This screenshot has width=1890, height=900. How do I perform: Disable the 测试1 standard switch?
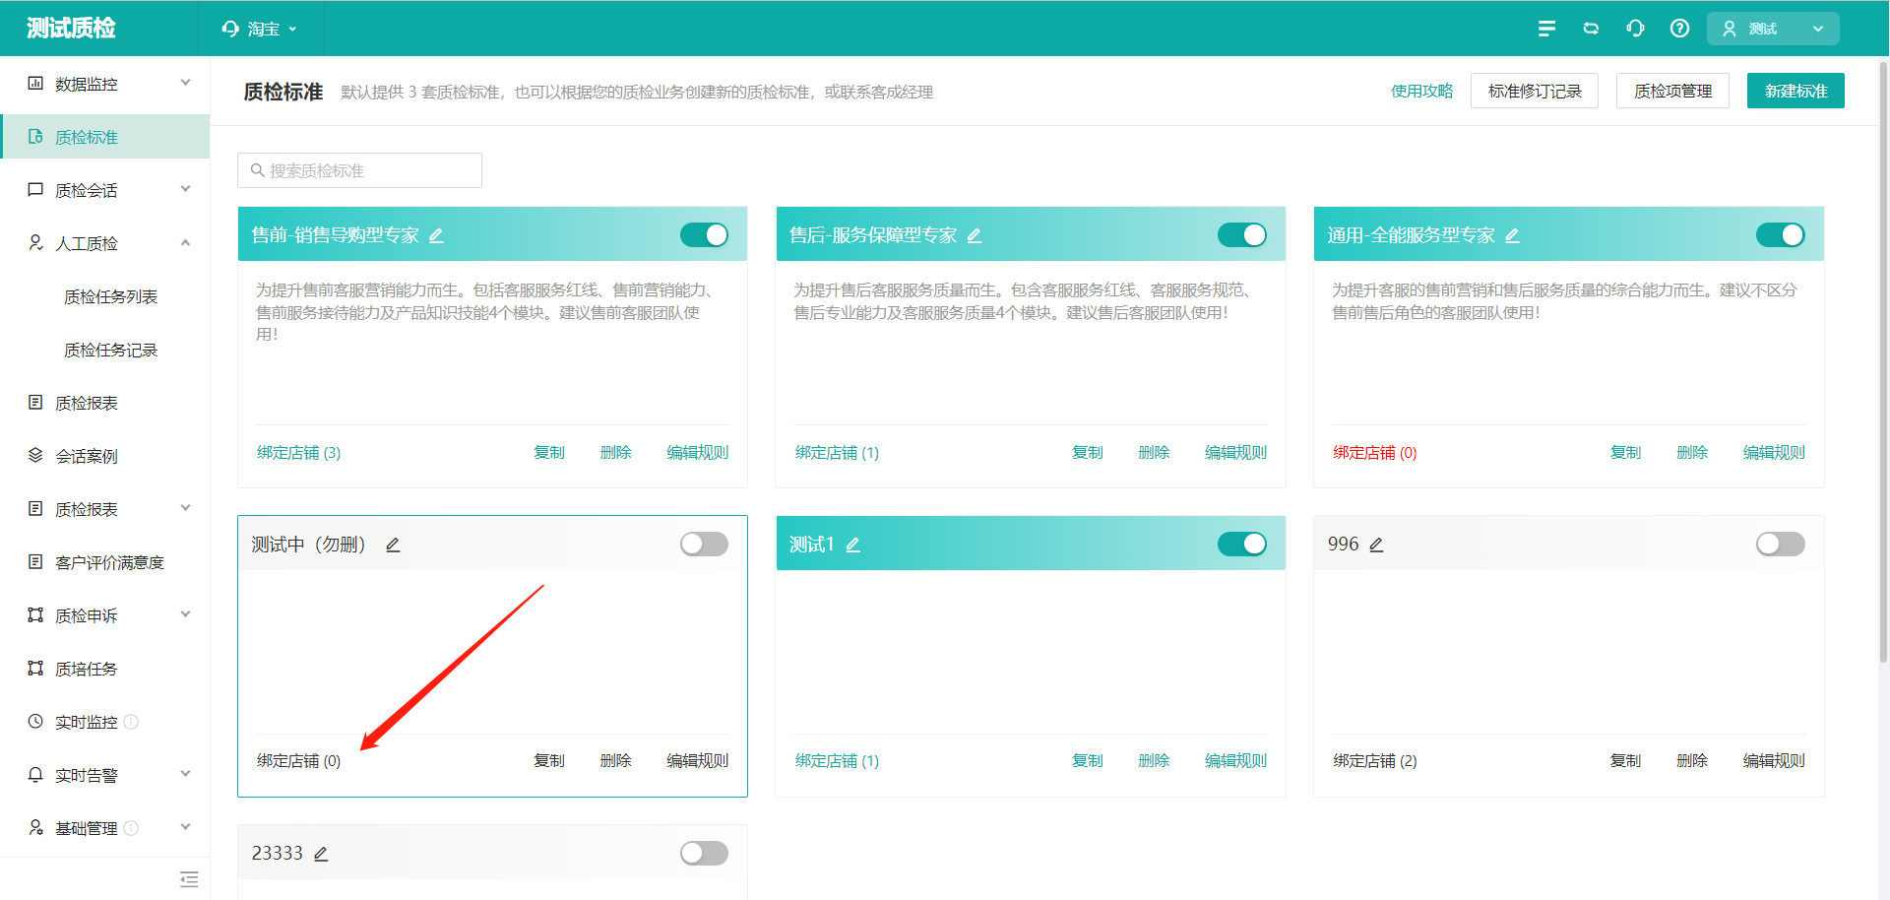[x=1242, y=545]
